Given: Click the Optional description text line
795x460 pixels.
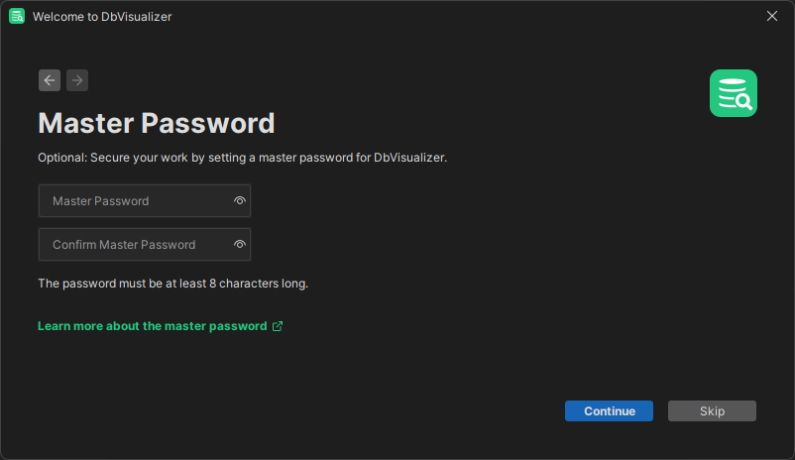Looking at the screenshot, I should click(242, 158).
